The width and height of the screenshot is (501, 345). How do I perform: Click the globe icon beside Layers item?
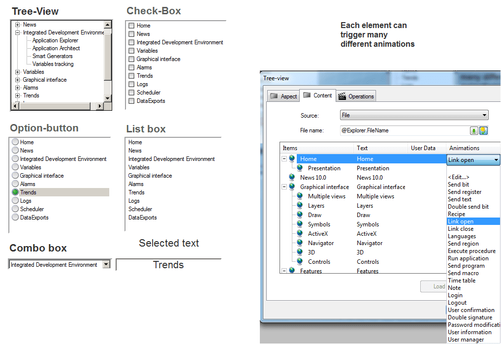tap(299, 206)
